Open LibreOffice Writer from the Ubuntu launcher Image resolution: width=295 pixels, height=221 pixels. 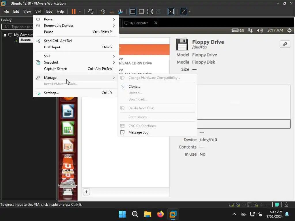coord(68,111)
